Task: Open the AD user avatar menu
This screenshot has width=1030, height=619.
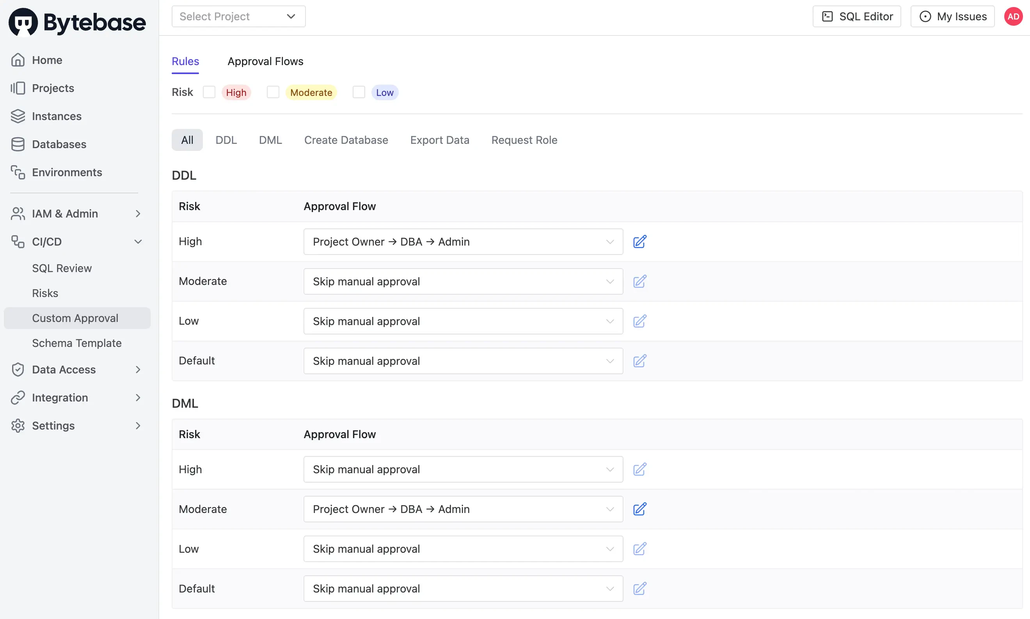Action: (x=1013, y=17)
